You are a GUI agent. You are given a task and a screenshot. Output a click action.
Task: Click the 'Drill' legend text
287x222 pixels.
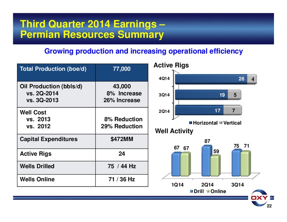pyautogui.click(x=199, y=191)
